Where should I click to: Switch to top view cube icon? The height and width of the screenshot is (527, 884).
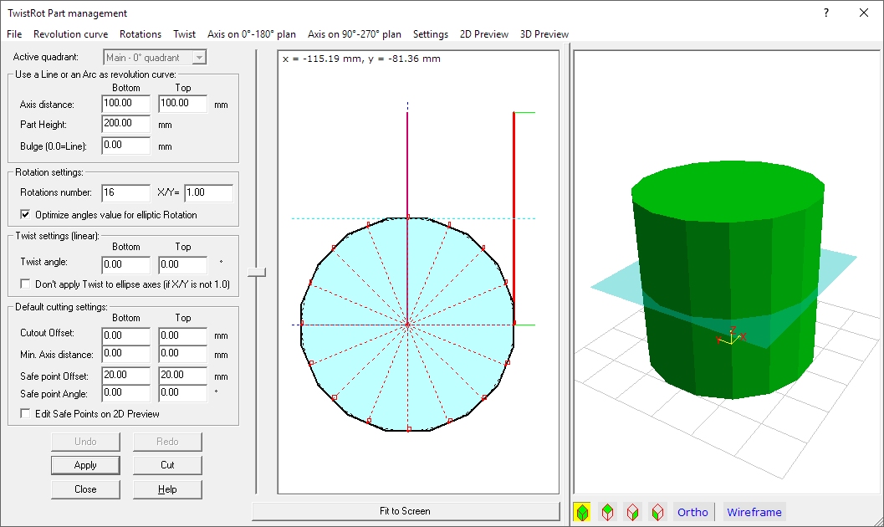tap(608, 512)
